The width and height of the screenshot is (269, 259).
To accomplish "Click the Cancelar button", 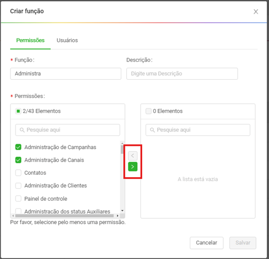I will tap(207, 243).
